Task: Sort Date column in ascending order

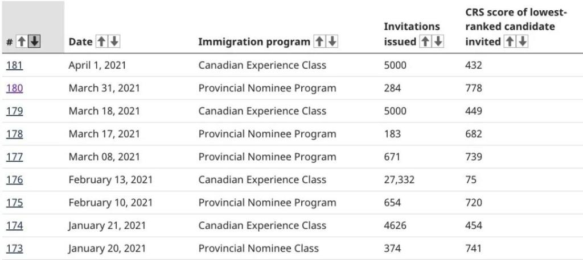Action: 101,42
